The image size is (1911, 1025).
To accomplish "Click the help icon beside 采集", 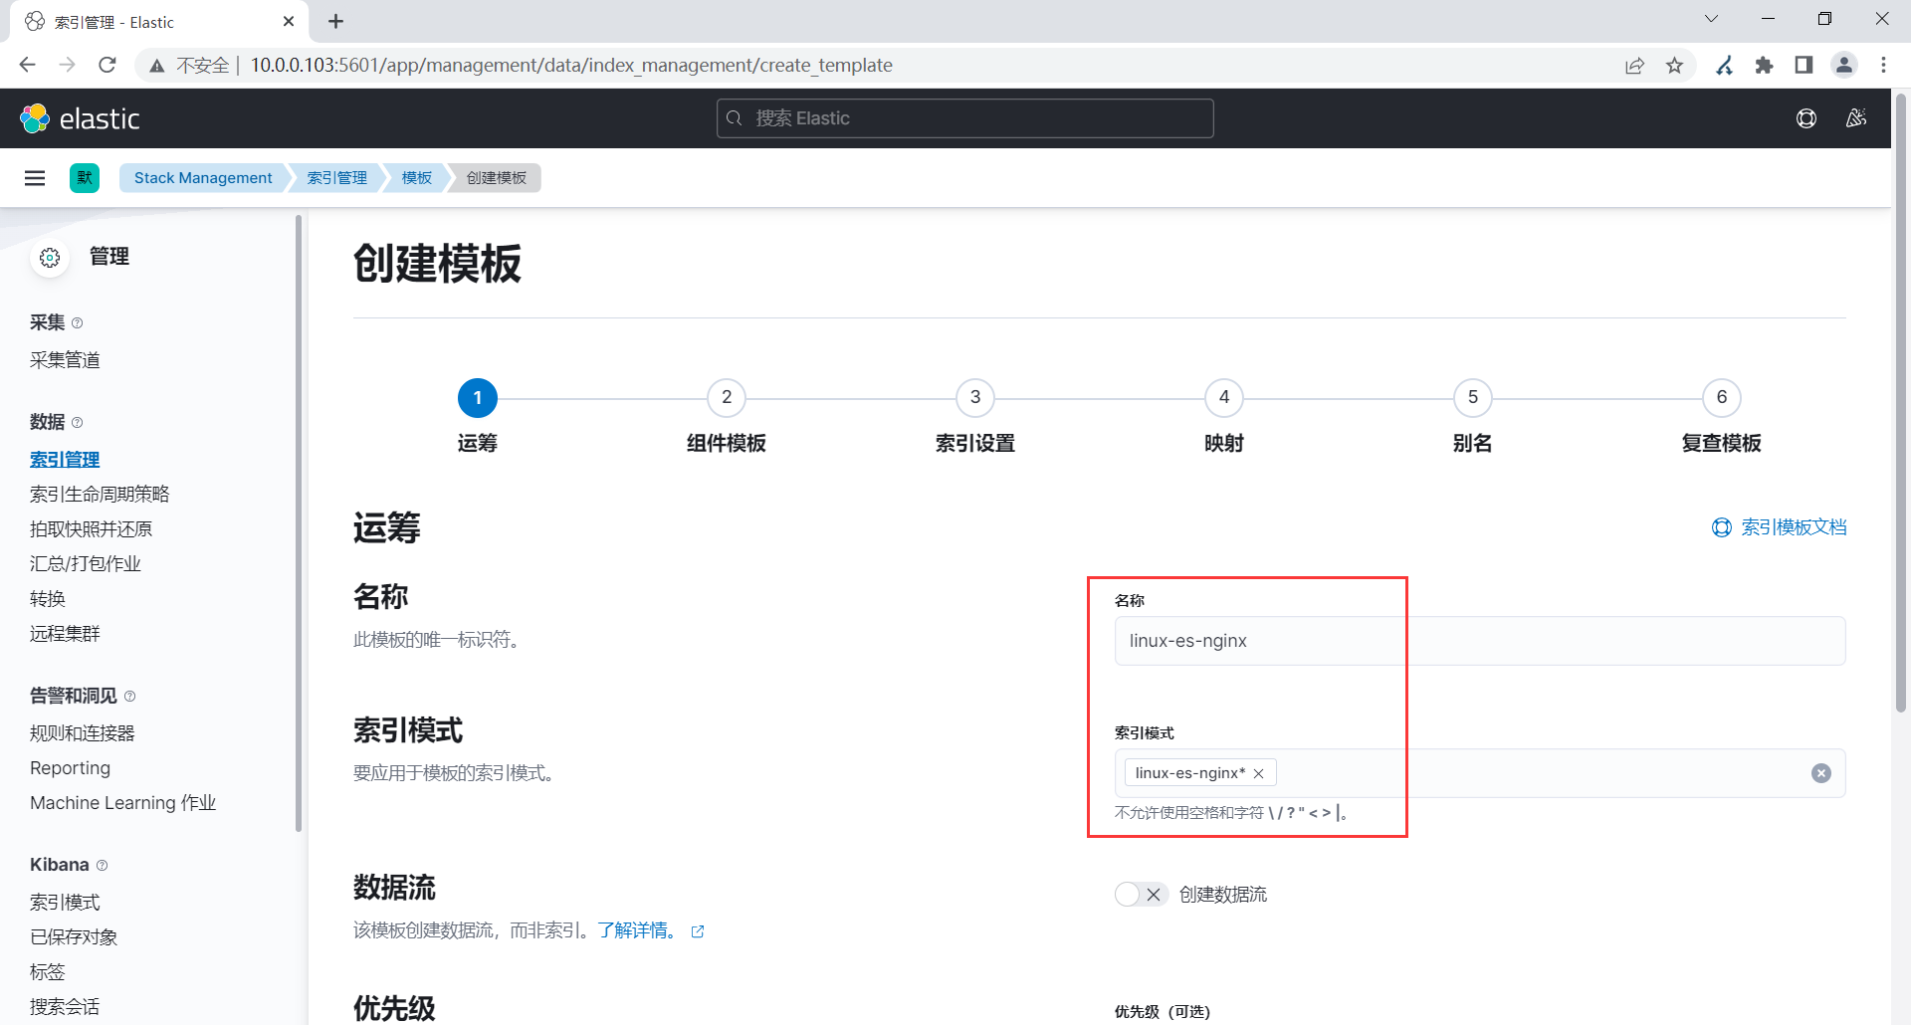I will 78,323.
